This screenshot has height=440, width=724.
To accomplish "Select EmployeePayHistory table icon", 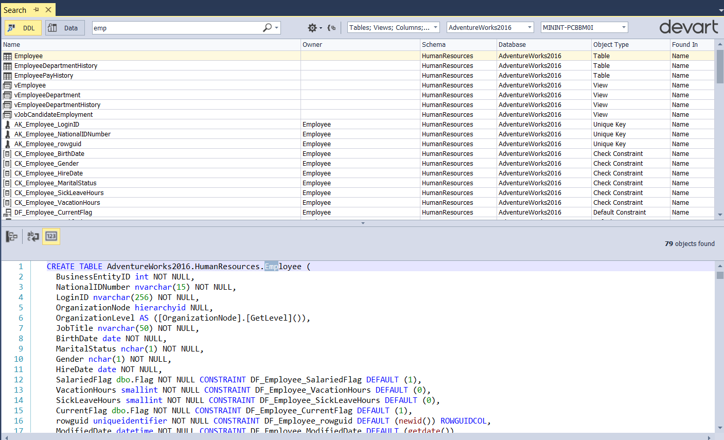I will click(x=8, y=76).
